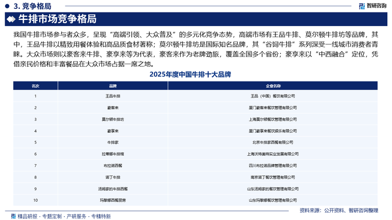The width and height of the screenshot is (392, 220).
Task: Click company cell 山东玛黎娜餐饮管理有限公司
Action: pyautogui.click(x=273, y=200)
